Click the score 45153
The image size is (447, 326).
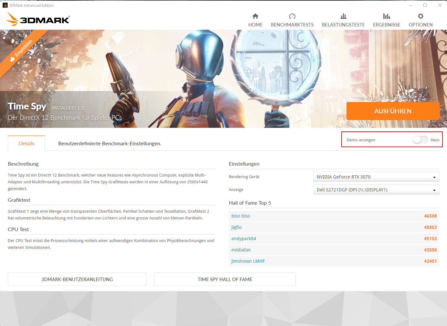430,239
